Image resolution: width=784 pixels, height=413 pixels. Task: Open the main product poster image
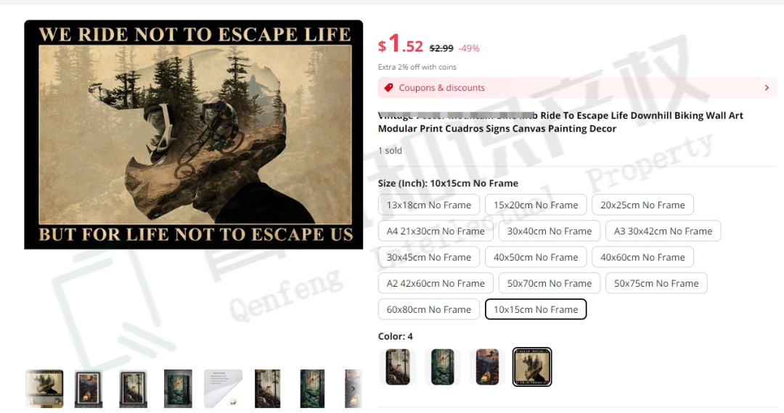pyautogui.click(x=194, y=134)
